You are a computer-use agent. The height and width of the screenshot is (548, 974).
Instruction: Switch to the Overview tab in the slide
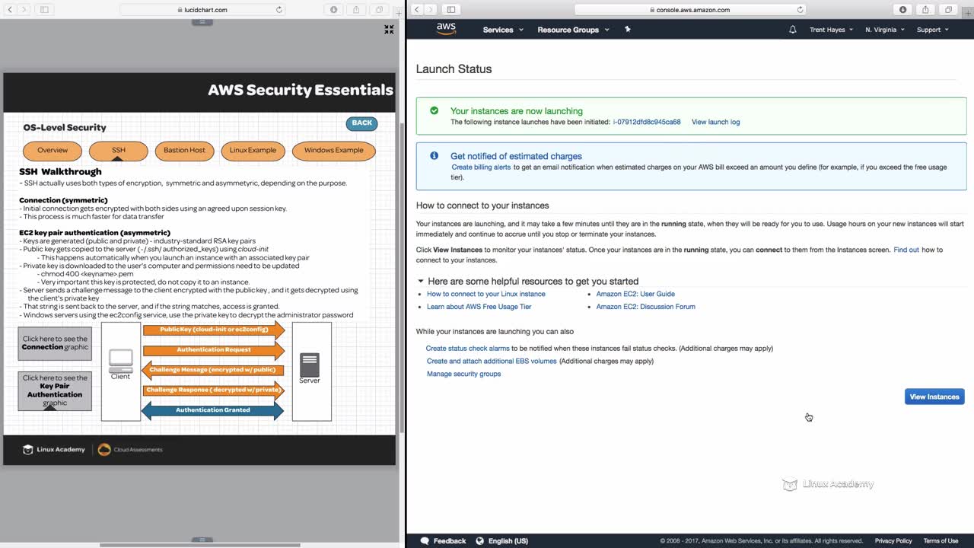pyautogui.click(x=53, y=151)
